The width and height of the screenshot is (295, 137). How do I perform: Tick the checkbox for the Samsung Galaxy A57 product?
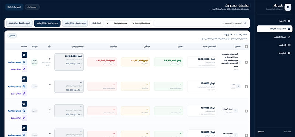246,62
